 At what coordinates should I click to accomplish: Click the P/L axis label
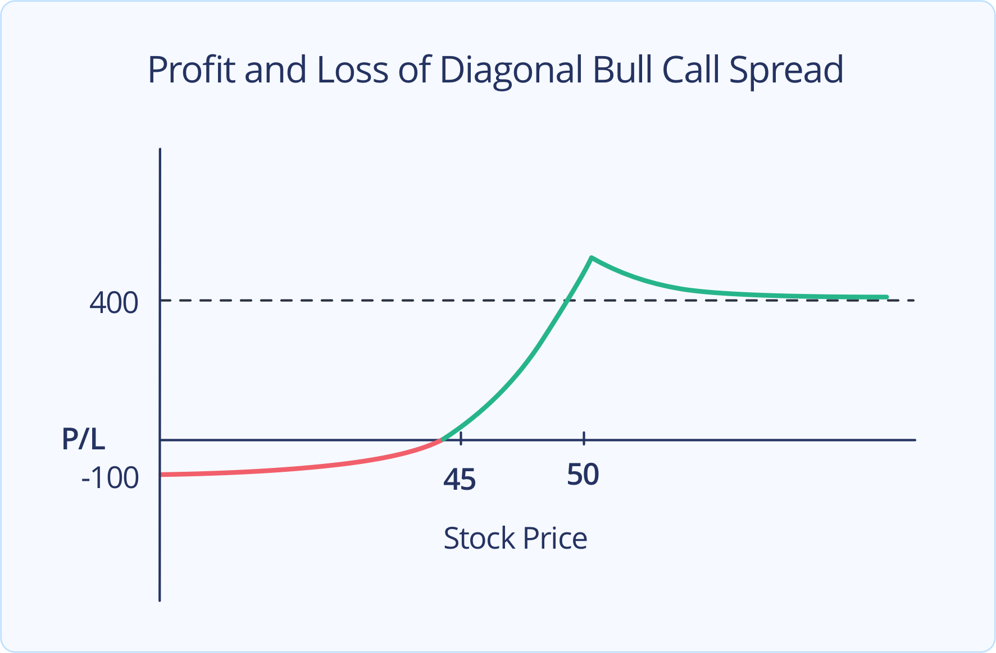[x=83, y=439]
